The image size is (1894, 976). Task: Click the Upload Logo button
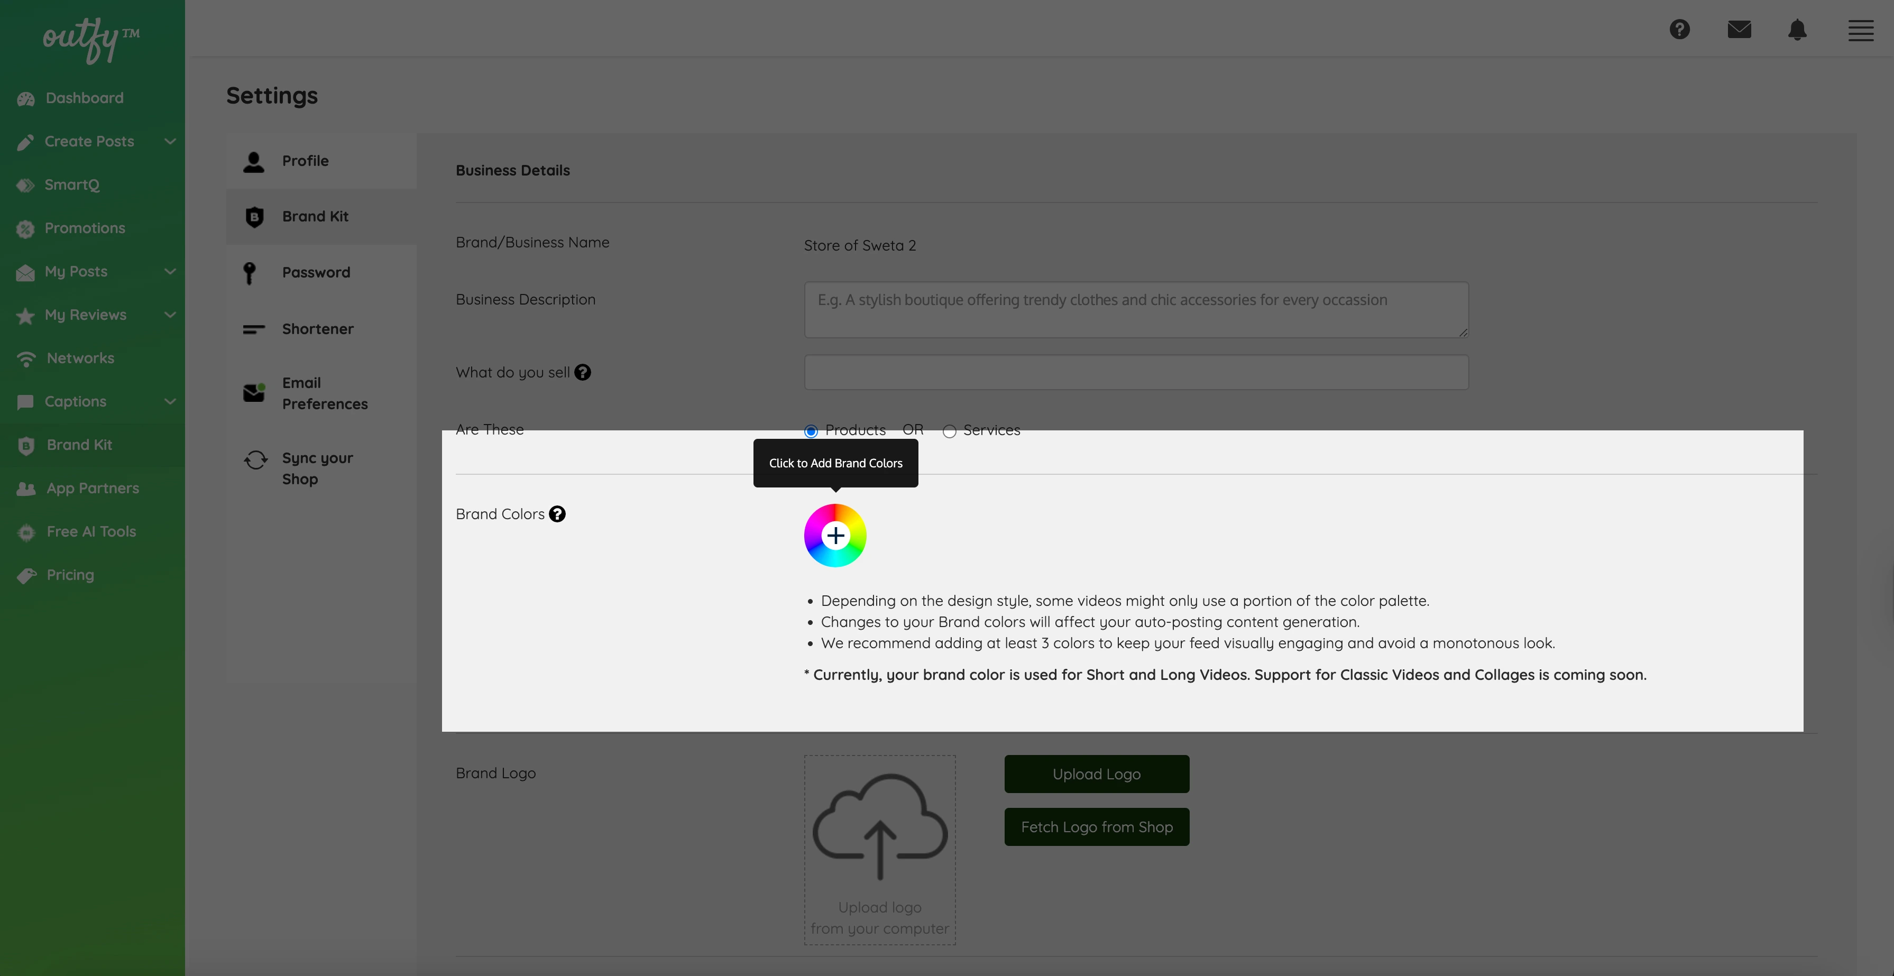point(1096,774)
